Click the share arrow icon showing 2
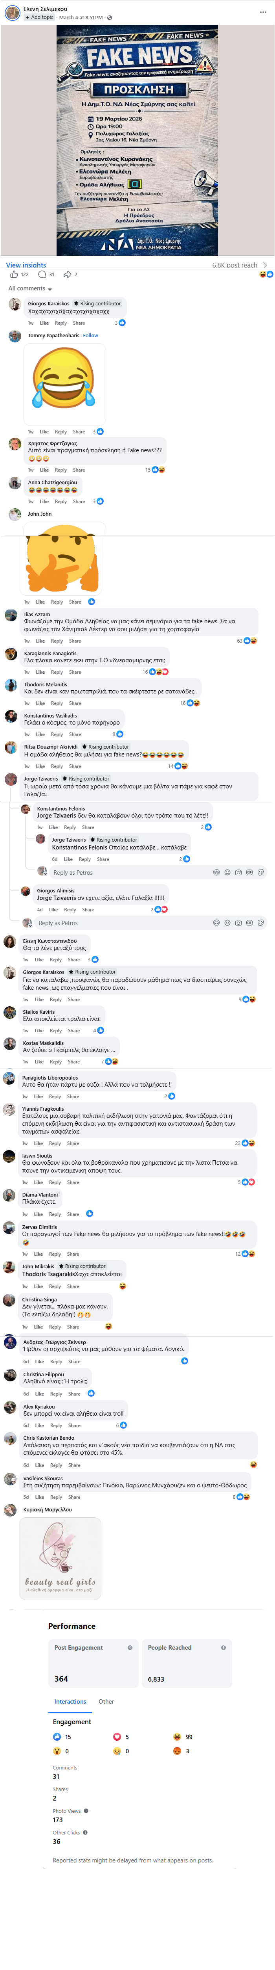Image resolution: width=275 pixels, height=1970 pixels. 67,274
